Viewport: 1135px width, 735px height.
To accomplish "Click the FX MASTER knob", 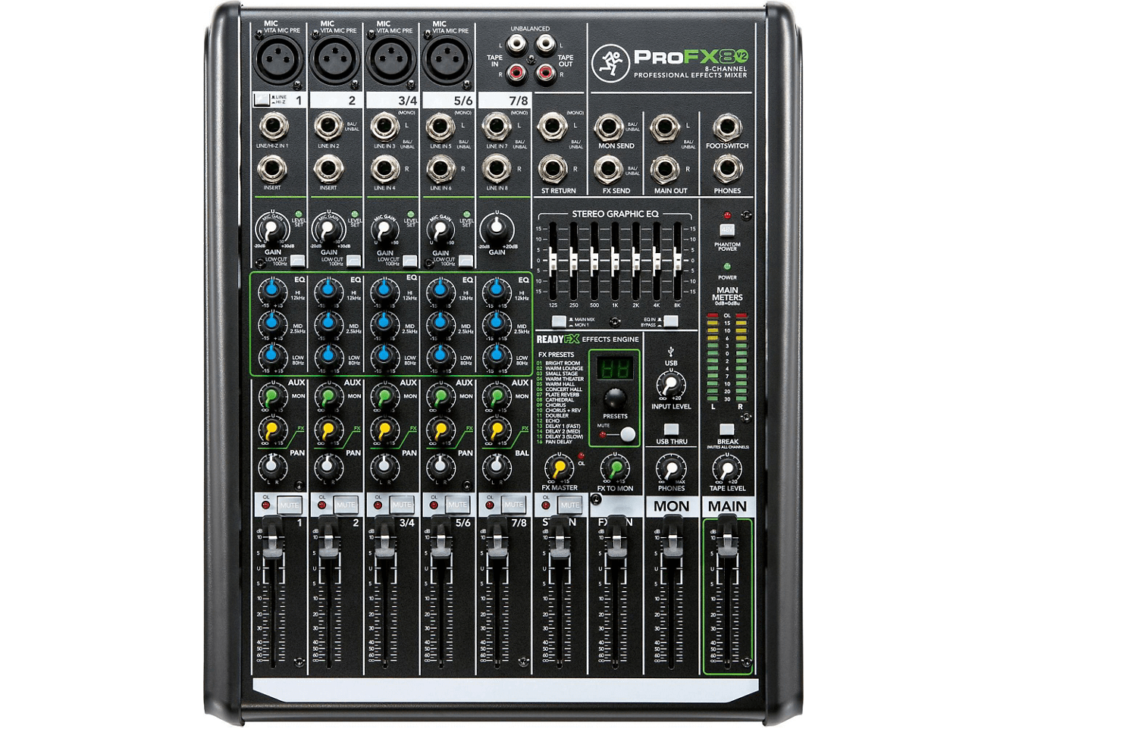I will [x=560, y=468].
